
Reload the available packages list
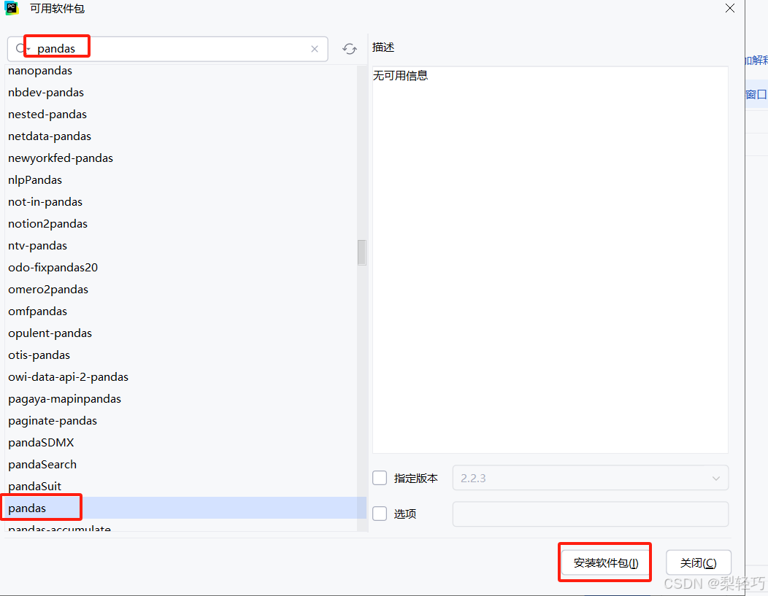point(349,49)
